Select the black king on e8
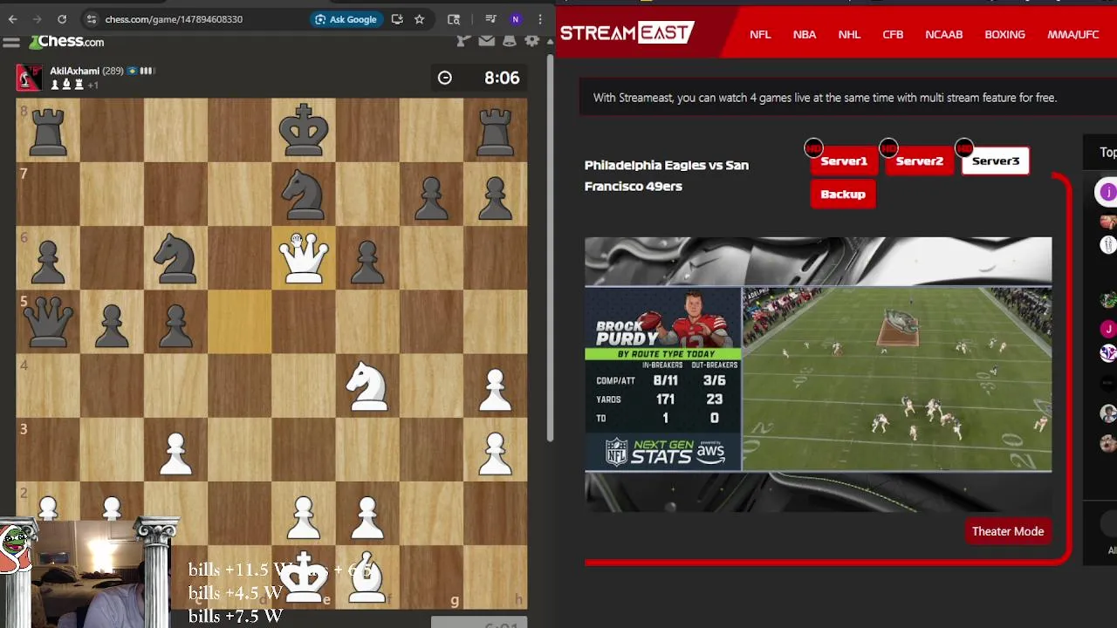Screen dimensions: 1117x628 click(304, 130)
